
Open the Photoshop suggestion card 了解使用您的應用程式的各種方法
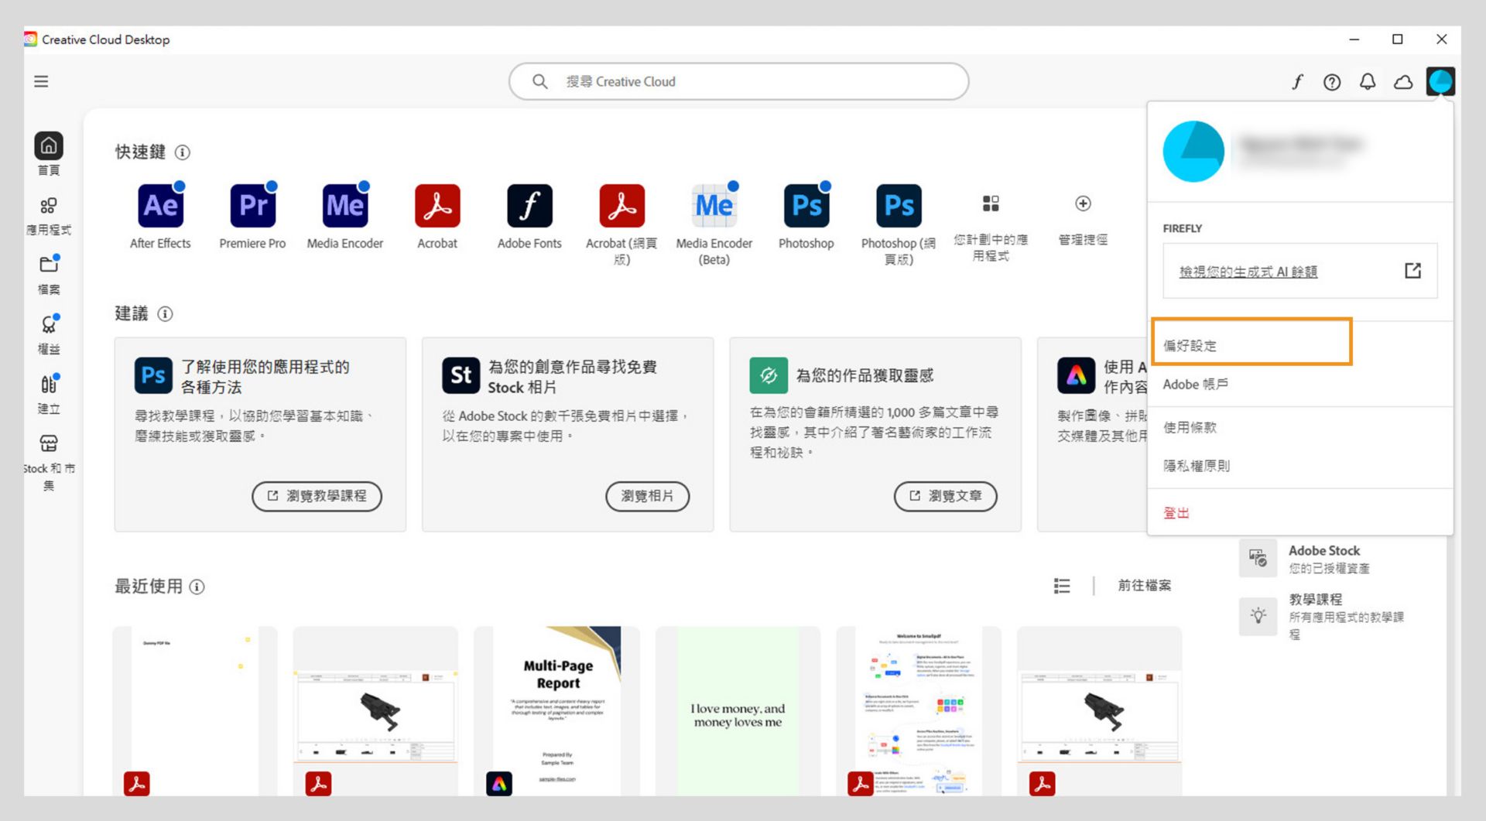(260, 434)
